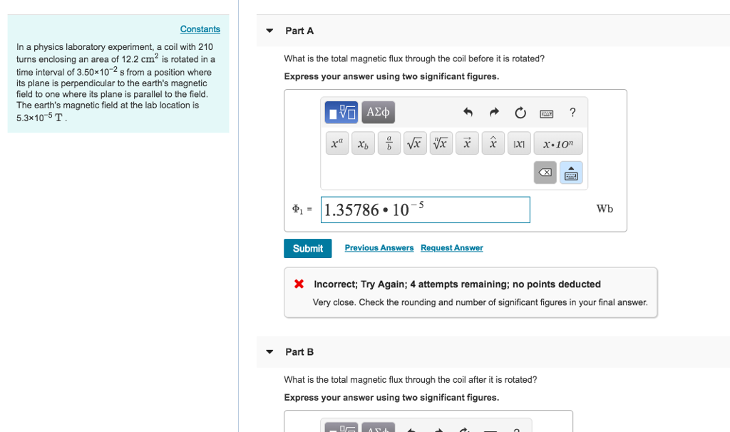This screenshot has width=730, height=432.
Task: Submit the Part A answer
Action: 307,248
